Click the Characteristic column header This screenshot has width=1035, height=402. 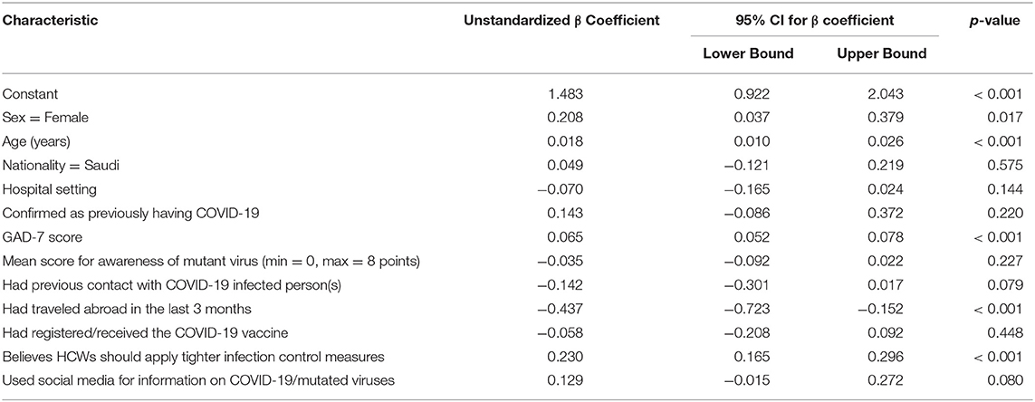(x=50, y=21)
